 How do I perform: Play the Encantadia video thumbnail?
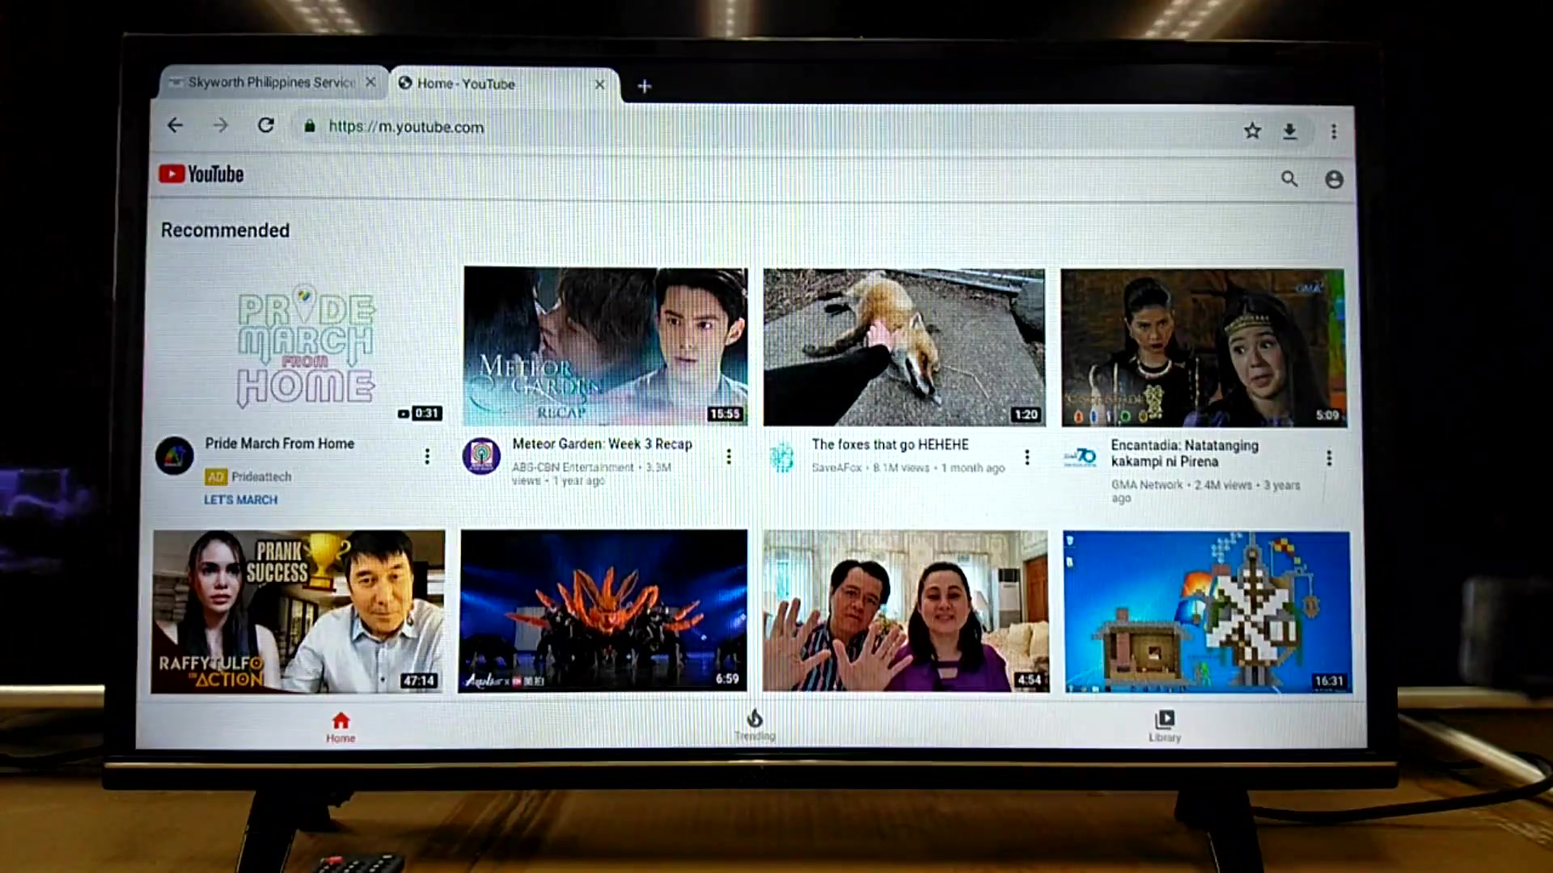pyautogui.click(x=1204, y=348)
